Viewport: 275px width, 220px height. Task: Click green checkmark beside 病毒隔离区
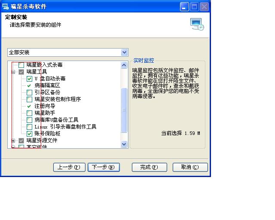pos(29,86)
